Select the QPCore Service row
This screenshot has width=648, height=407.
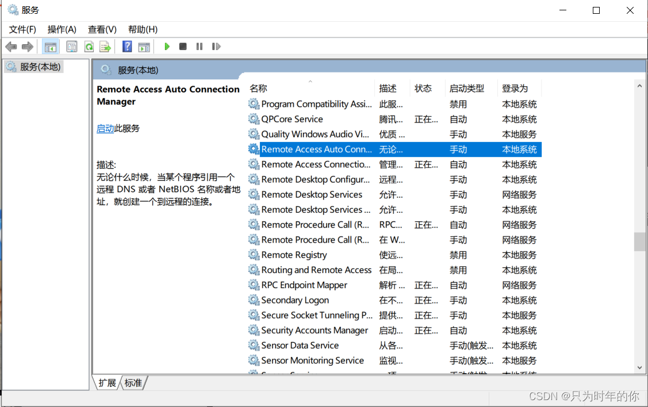[x=394, y=119]
